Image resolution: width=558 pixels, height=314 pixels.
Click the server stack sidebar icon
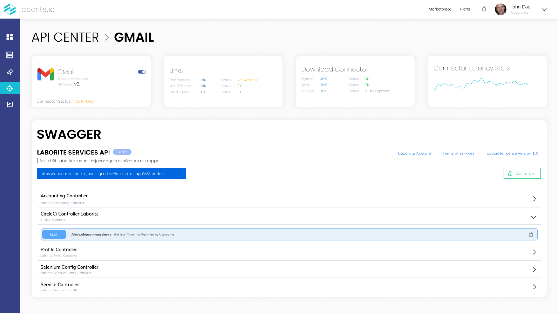pyautogui.click(x=10, y=55)
